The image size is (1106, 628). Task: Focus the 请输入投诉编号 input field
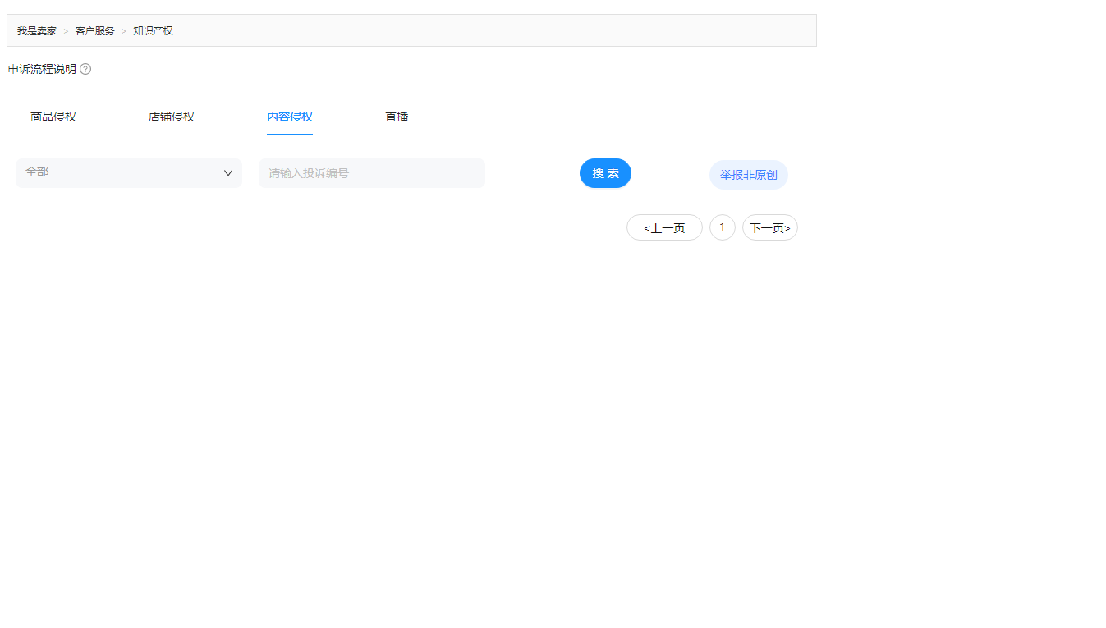pyautogui.click(x=372, y=173)
